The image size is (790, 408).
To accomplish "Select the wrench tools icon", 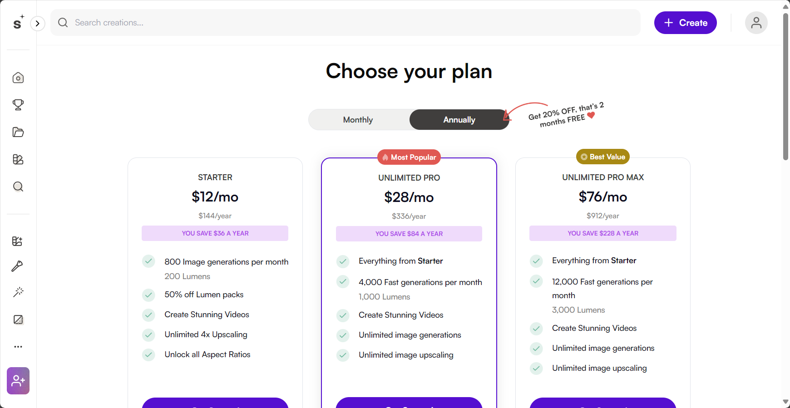I will (x=17, y=266).
